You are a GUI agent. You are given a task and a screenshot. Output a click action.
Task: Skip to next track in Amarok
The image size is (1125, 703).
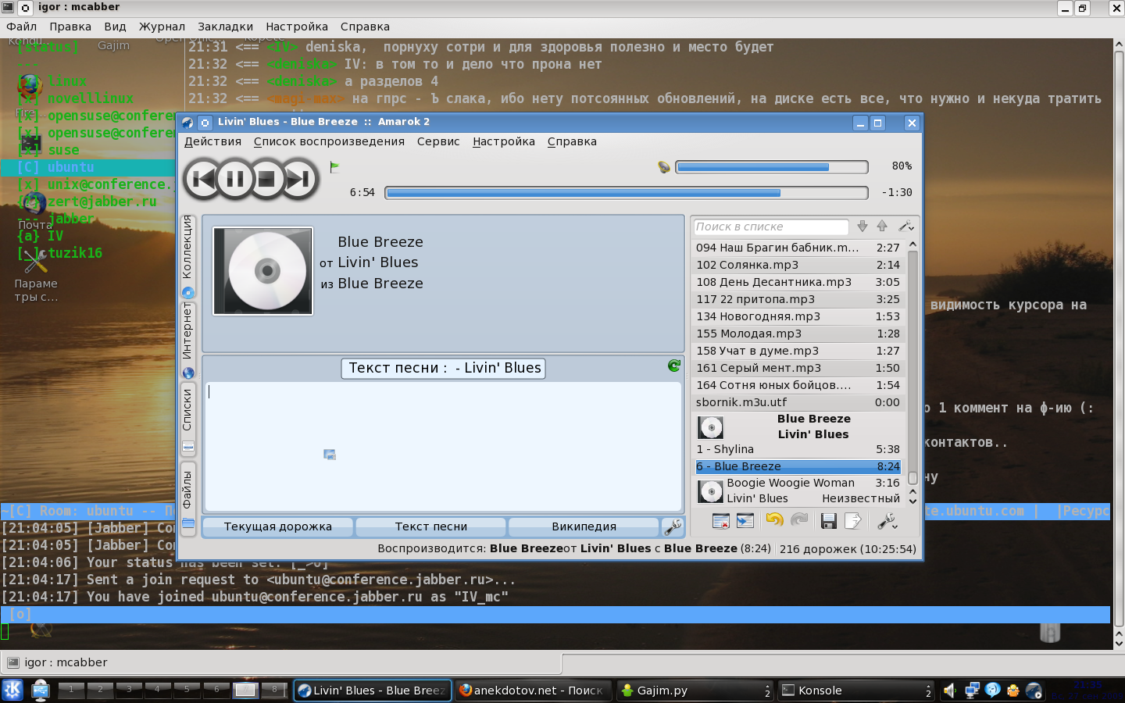click(299, 179)
